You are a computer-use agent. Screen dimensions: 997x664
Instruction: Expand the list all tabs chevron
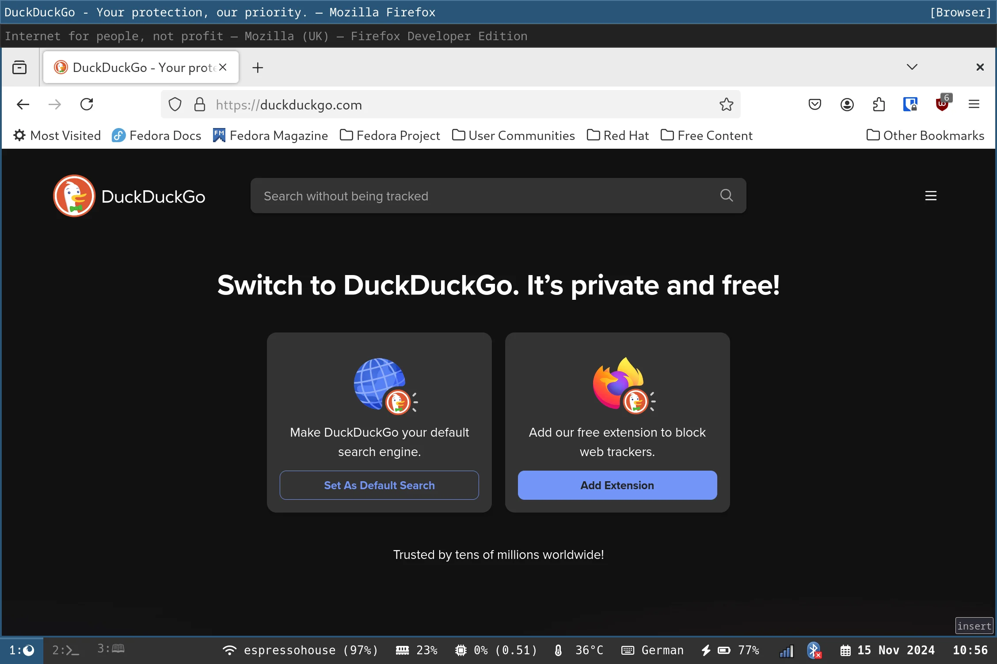pyautogui.click(x=912, y=67)
